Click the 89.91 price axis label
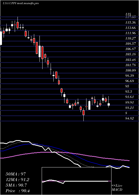139x195 pixels. pyautogui.click(x=130, y=102)
